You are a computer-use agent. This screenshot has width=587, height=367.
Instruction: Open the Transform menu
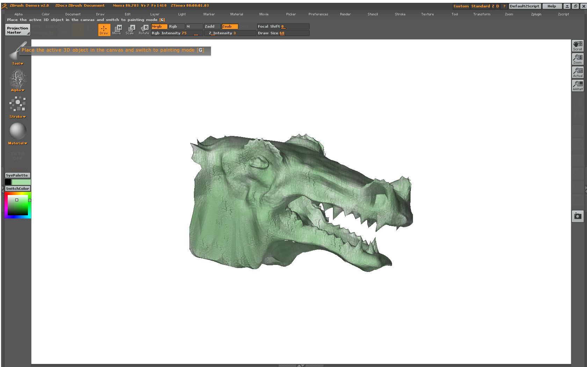coord(482,14)
